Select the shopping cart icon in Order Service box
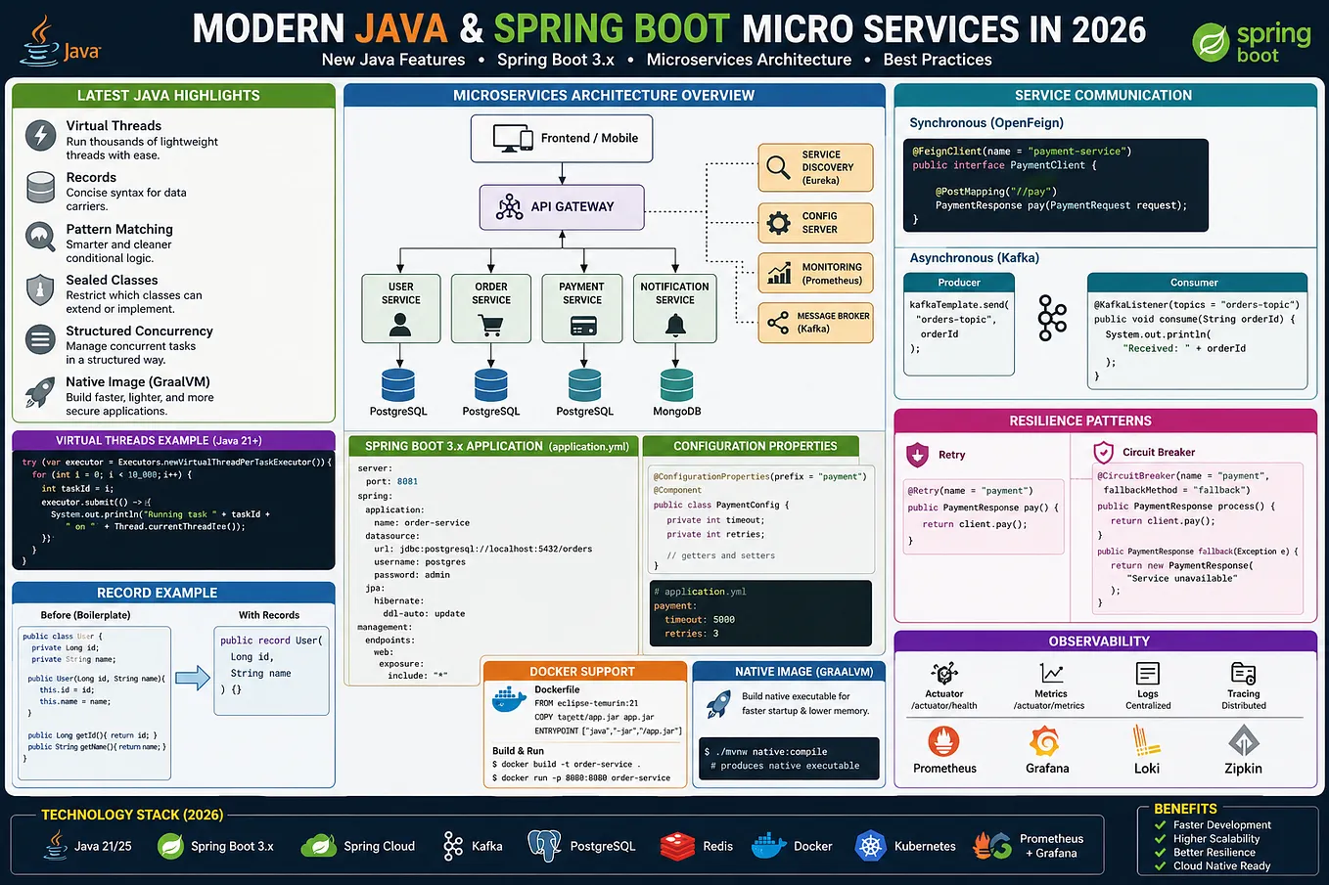The width and height of the screenshot is (1329, 885). point(491,326)
